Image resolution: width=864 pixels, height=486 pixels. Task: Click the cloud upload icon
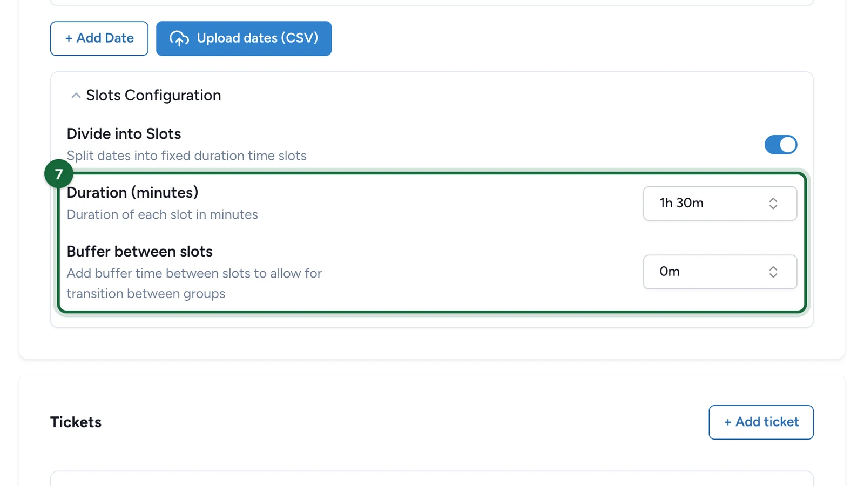(x=179, y=38)
